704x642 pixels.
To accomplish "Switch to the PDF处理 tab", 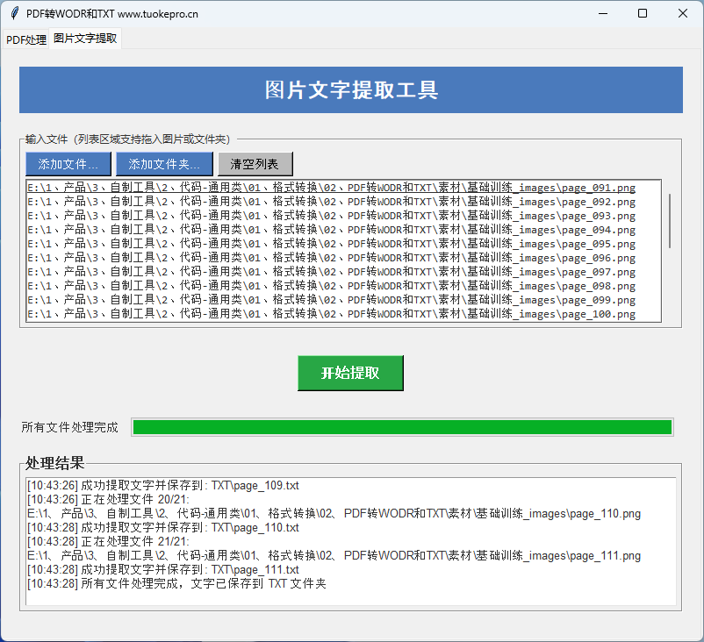I will (25, 39).
